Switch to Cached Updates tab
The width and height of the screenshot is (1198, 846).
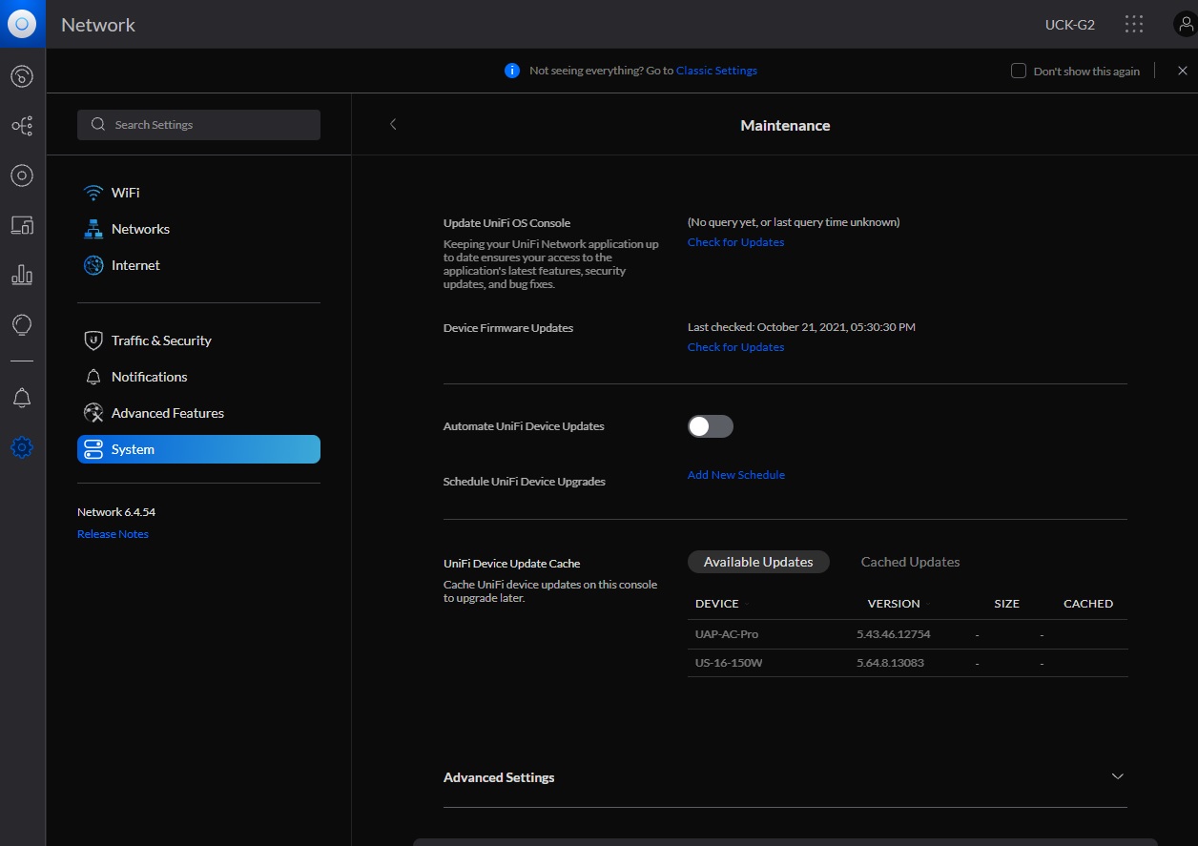910,562
